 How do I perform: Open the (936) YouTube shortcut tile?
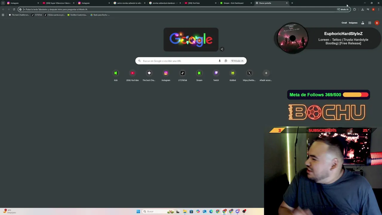[133, 76]
